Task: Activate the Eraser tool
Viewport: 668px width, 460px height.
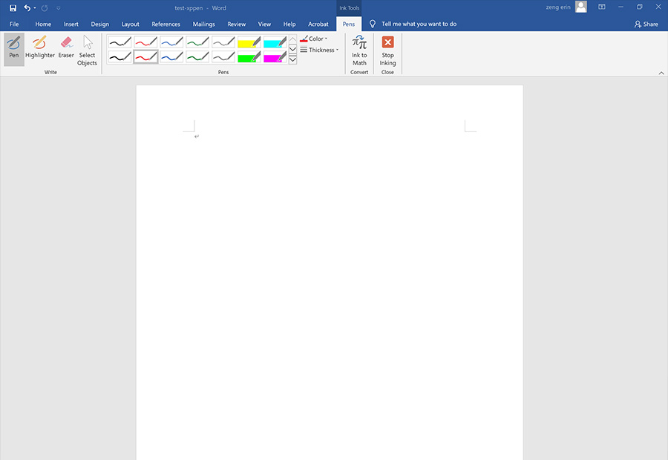Action: click(66, 49)
